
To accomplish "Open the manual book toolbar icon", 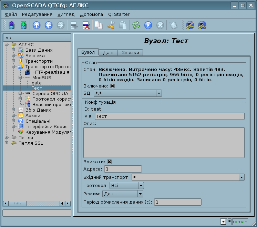I will click(173, 25).
